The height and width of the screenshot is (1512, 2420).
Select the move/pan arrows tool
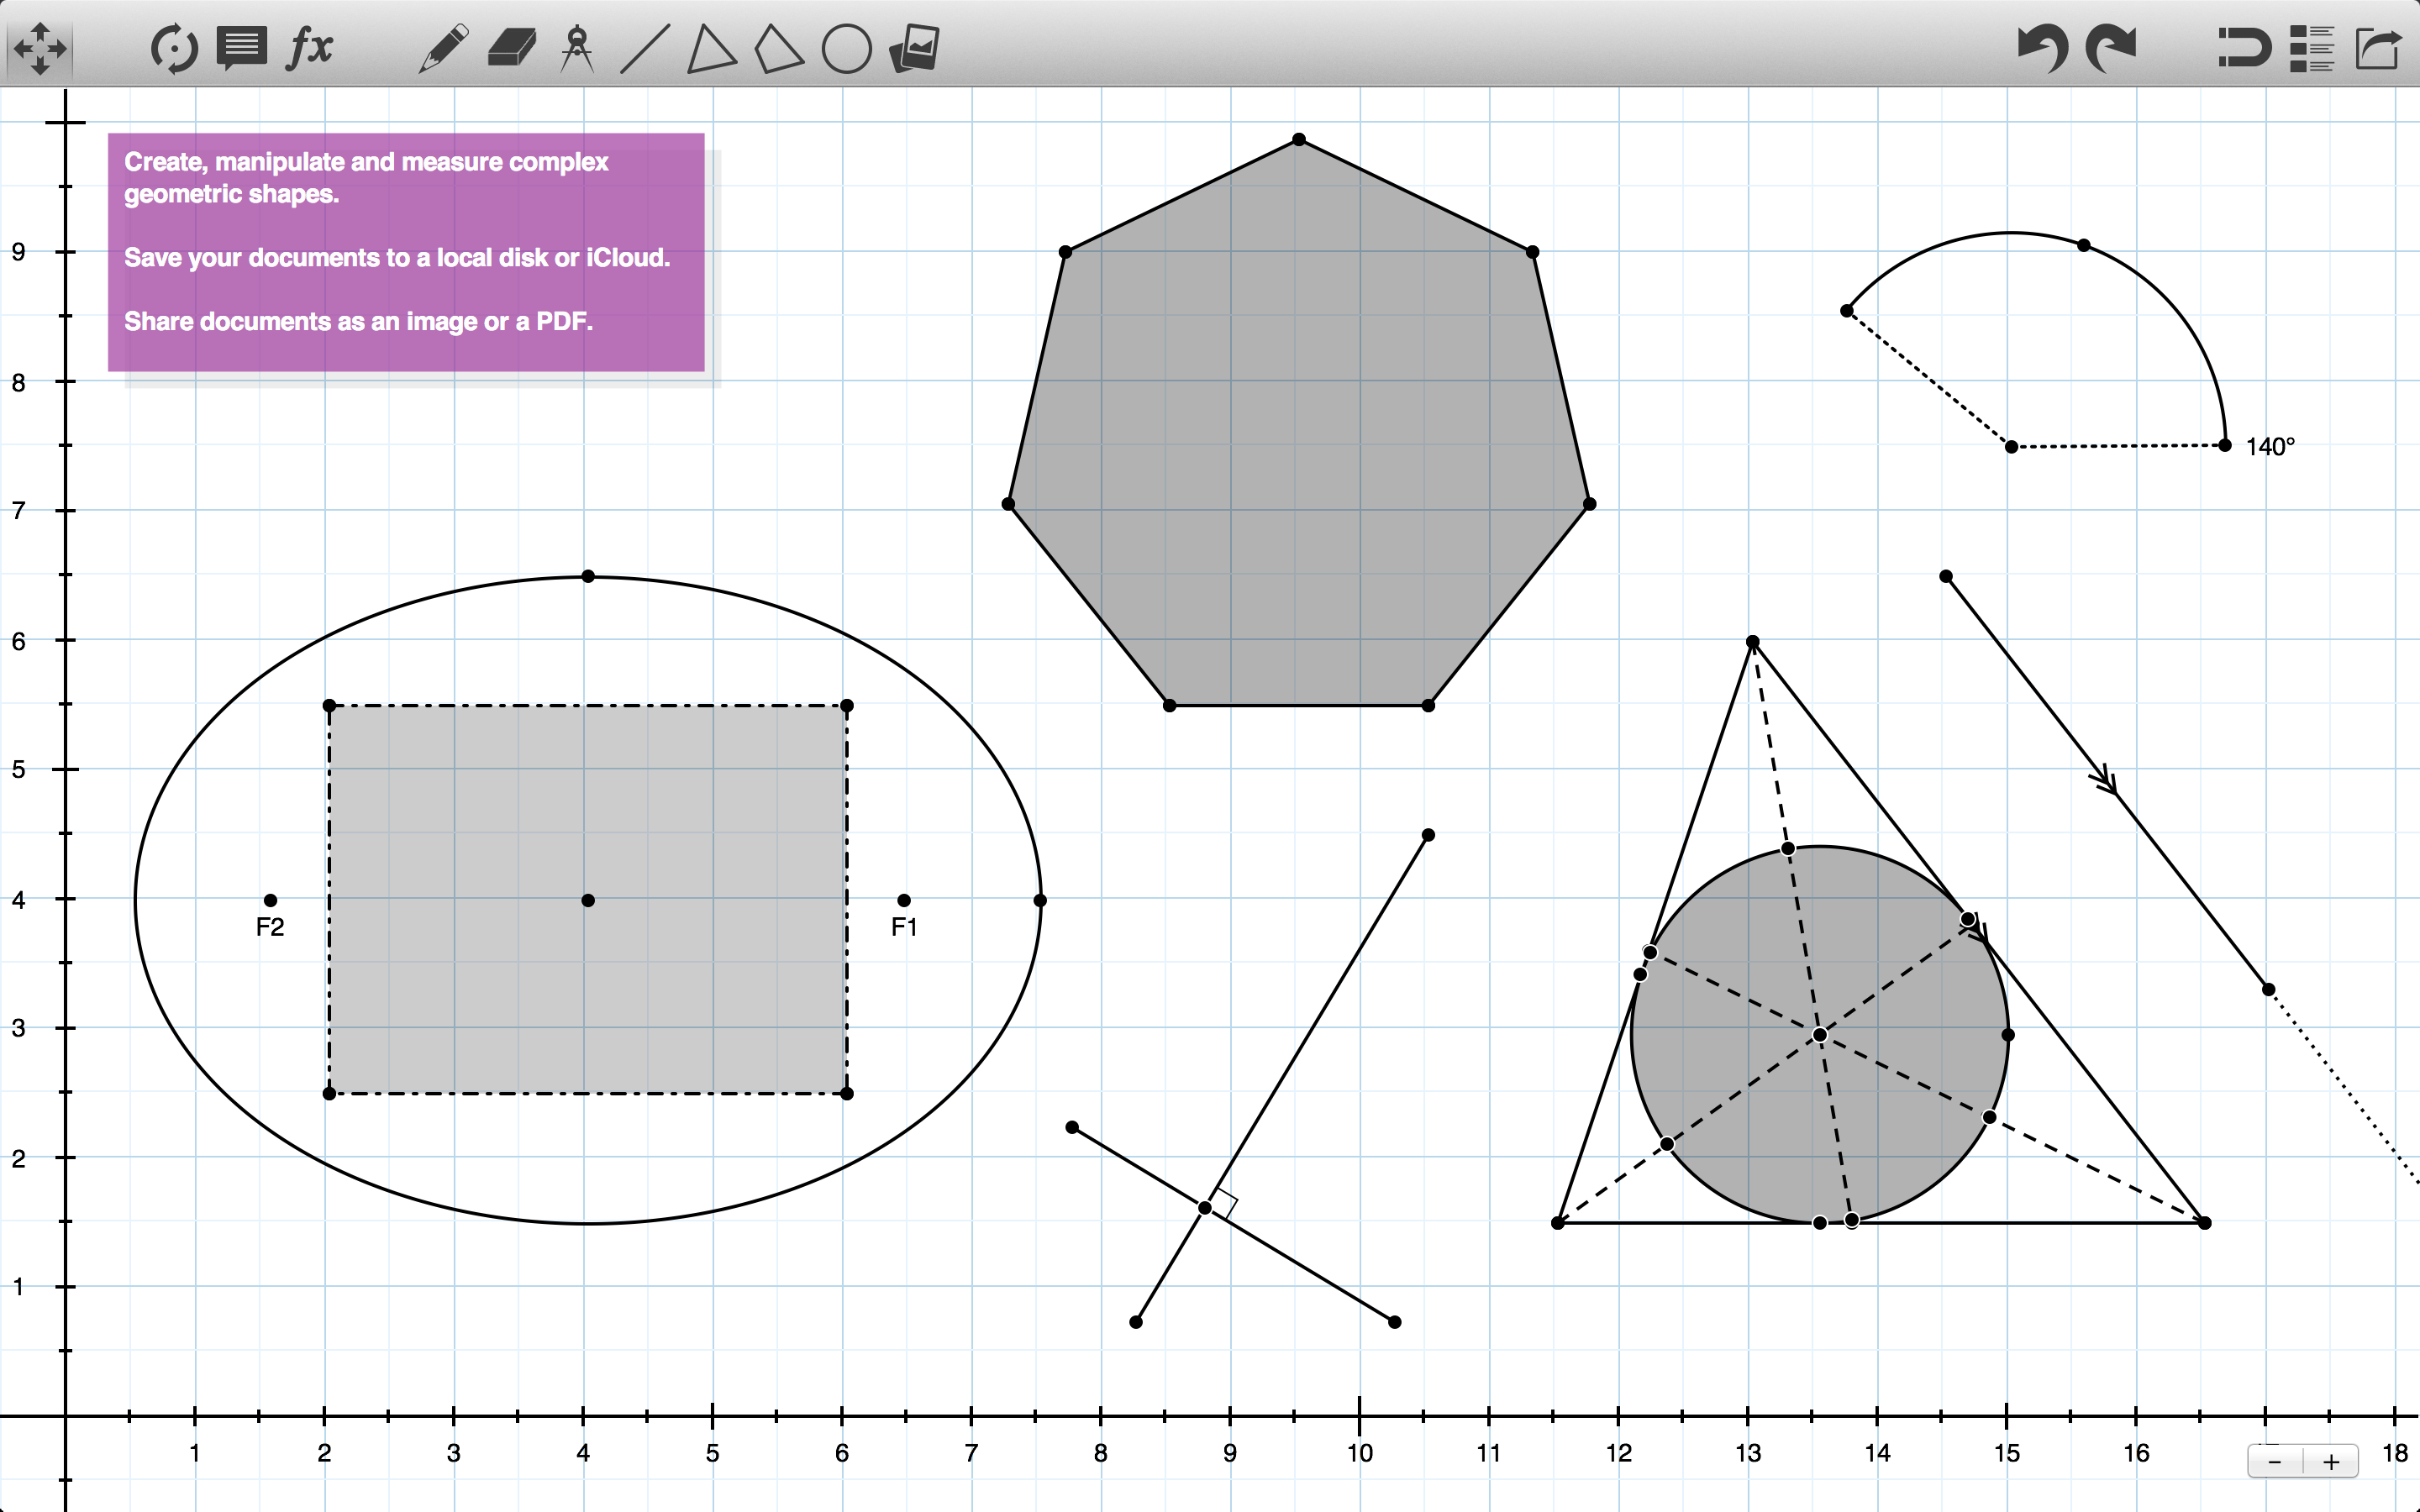click(x=40, y=48)
